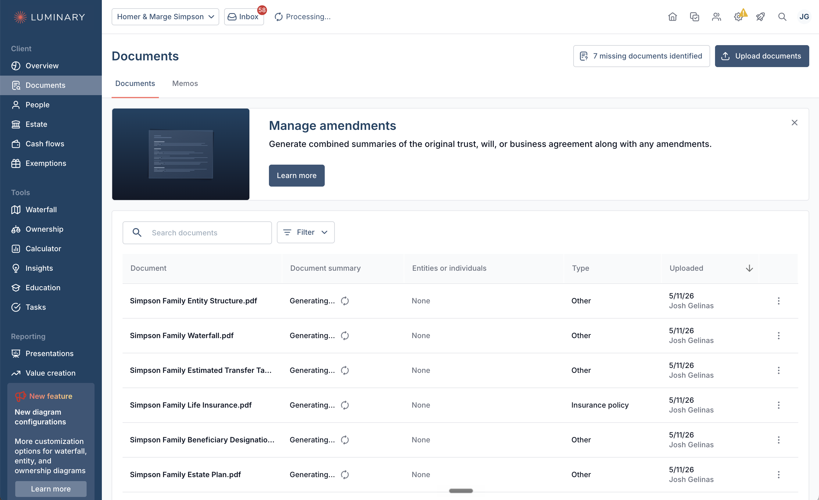The image size is (819, 500).
Task: Open the clients people icon in header
Action: tap(716, 17)
